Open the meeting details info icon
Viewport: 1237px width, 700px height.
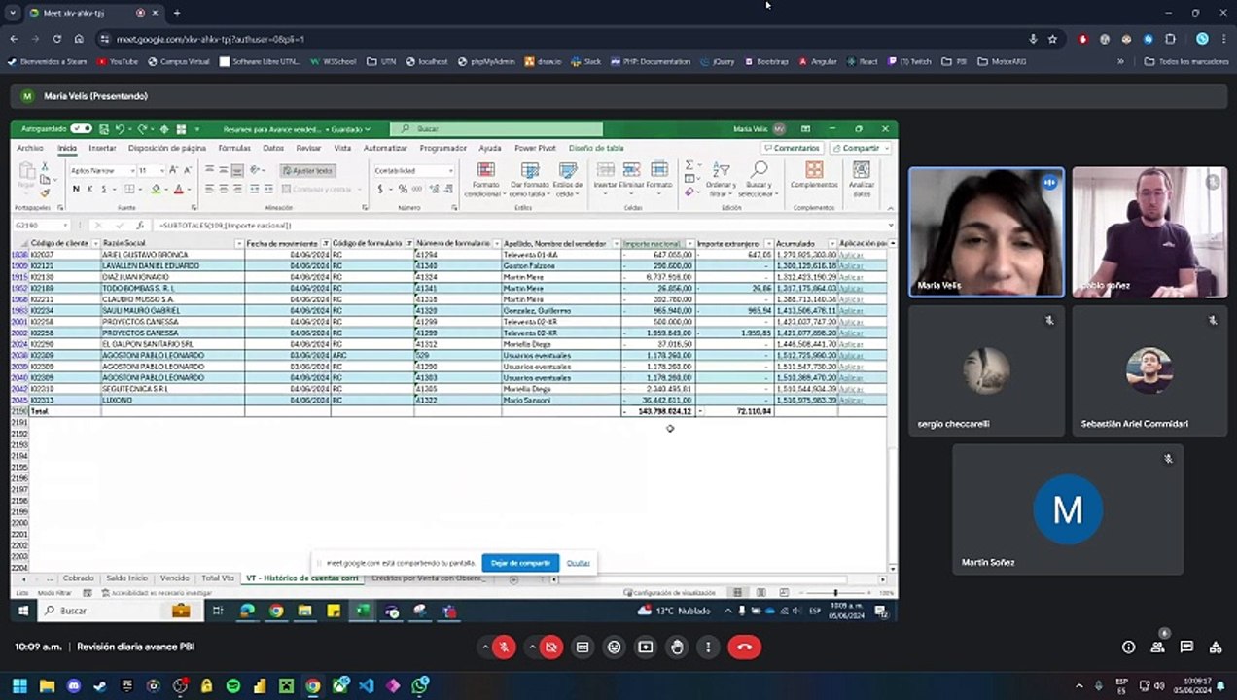pyautogui.click(x=1128, y=647)
